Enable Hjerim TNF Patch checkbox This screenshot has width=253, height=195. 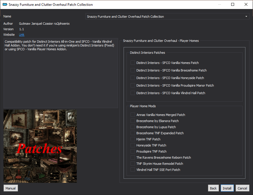coord(133,139)
